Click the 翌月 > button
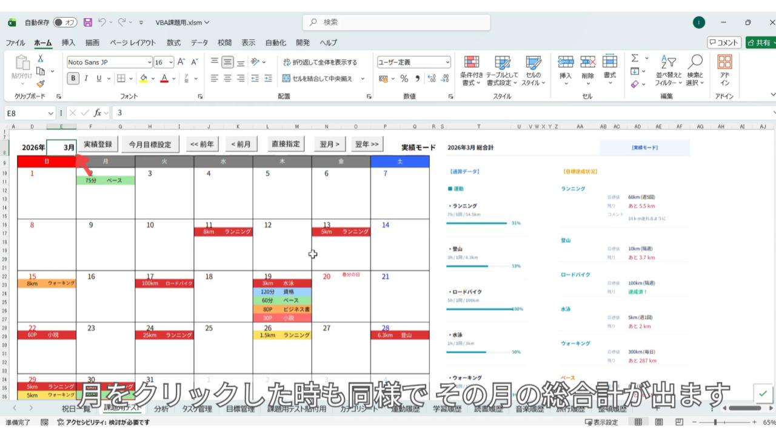The width and height of the screenshot is (776, 437). 329,144
